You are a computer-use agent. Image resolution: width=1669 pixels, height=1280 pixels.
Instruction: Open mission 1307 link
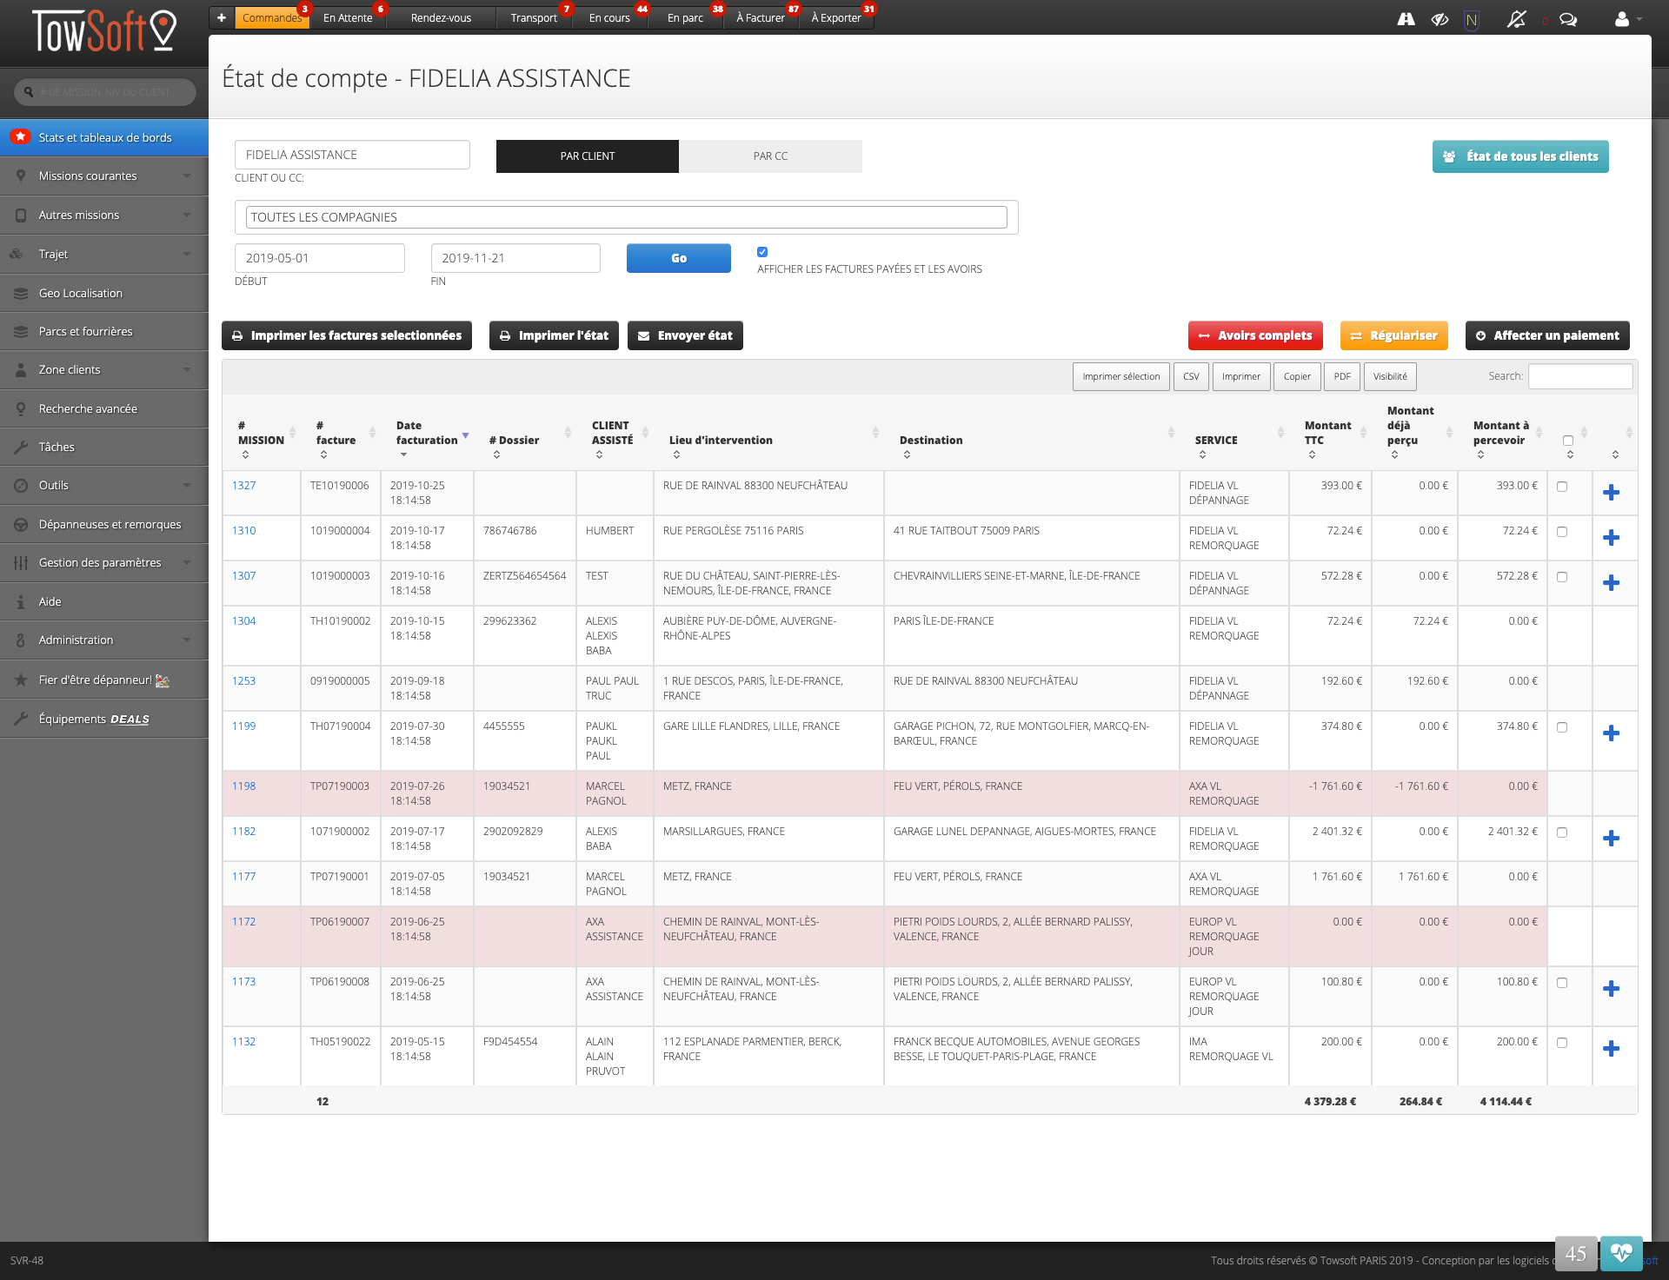(243, 576)
